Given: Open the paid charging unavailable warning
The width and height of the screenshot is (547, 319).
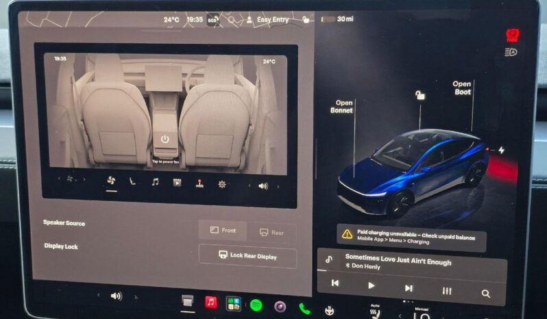Looking at the screenshot, I should [412, 238].
